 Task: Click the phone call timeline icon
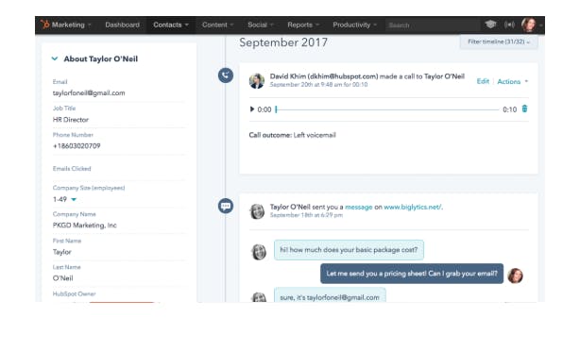tap(226, 75)
